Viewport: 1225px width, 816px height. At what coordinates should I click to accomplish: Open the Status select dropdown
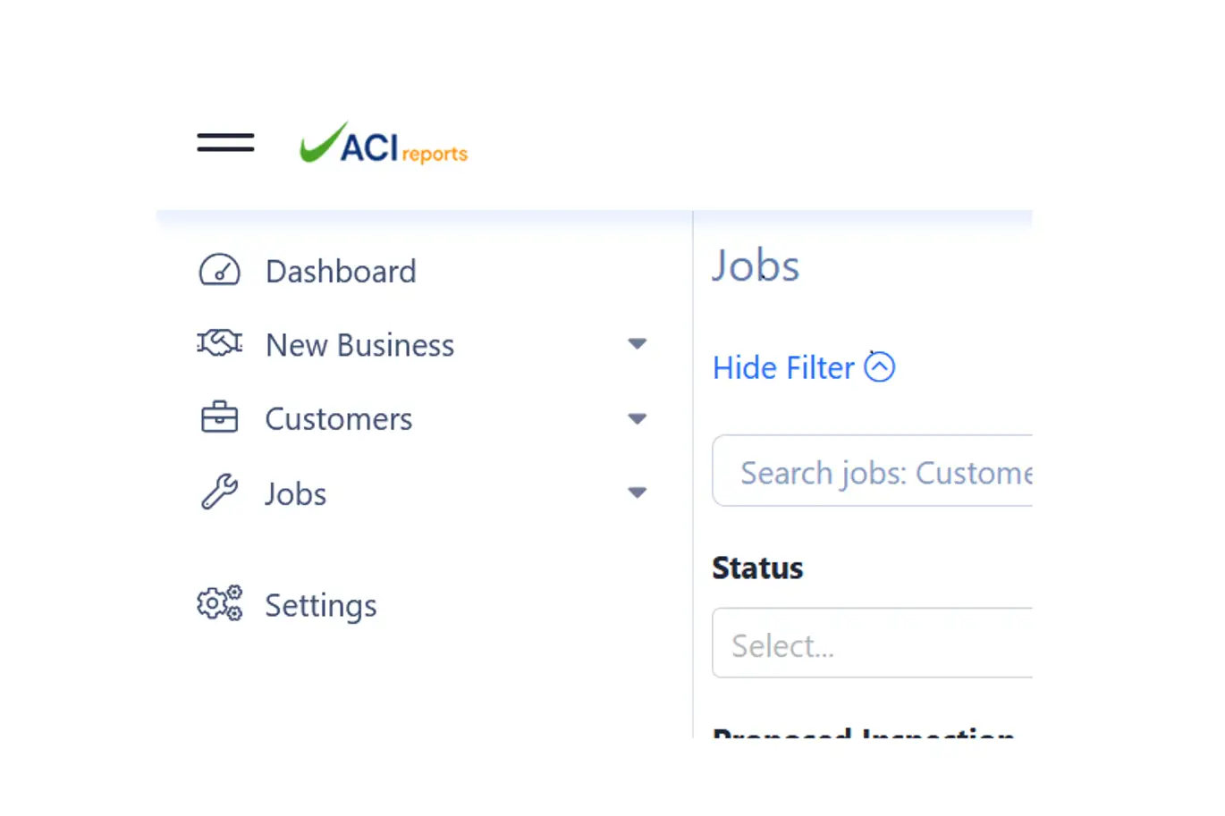(x=872, y=644)
